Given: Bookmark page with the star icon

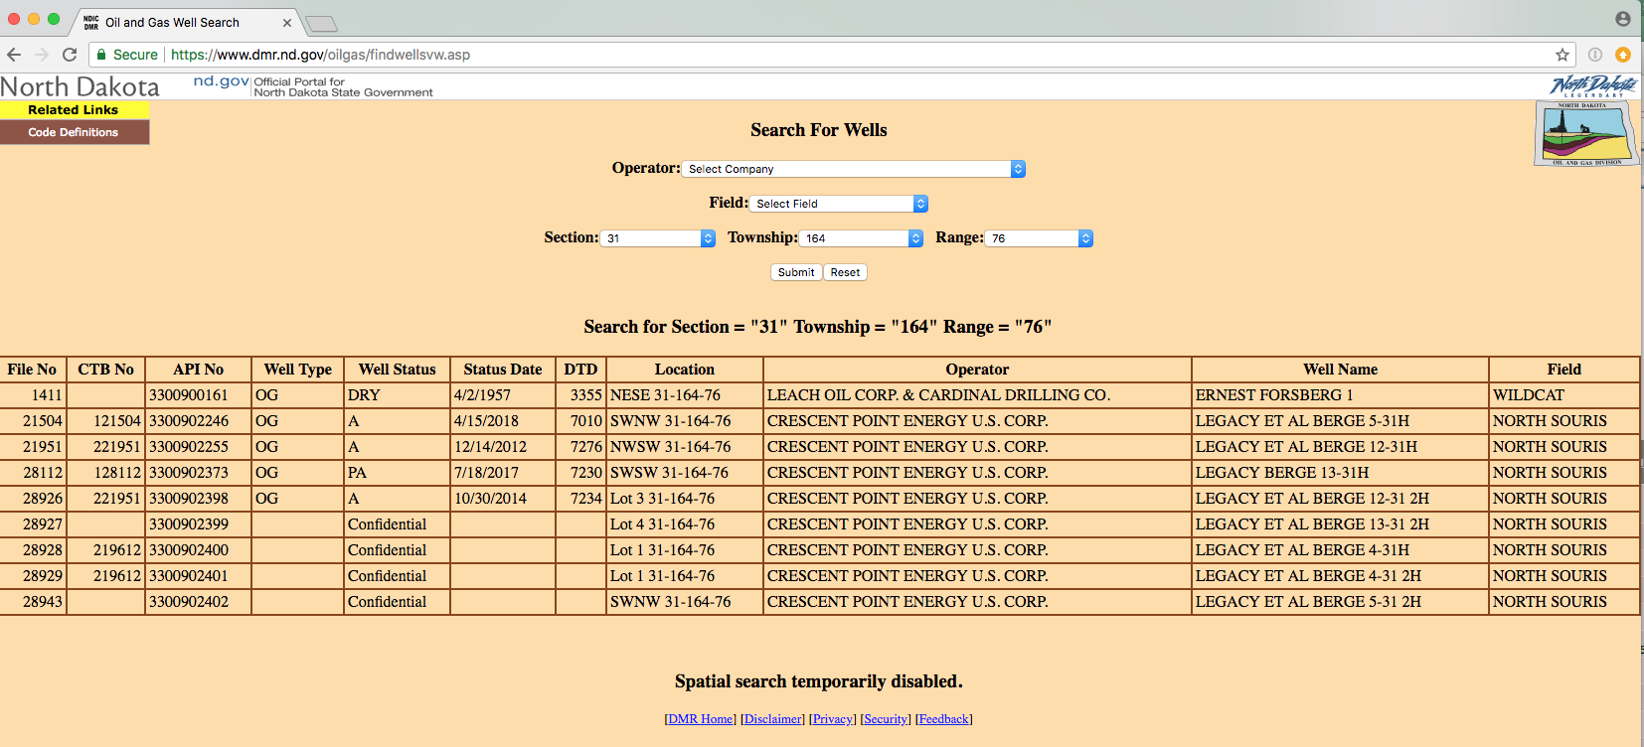Looking at the screenshot, I should [1562, 55].
